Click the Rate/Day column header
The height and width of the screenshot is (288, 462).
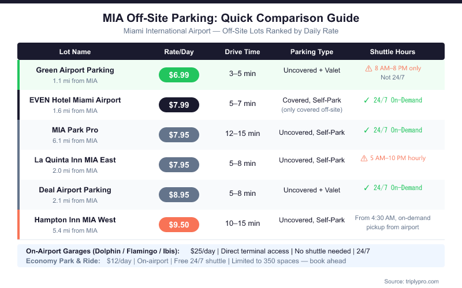179,52
